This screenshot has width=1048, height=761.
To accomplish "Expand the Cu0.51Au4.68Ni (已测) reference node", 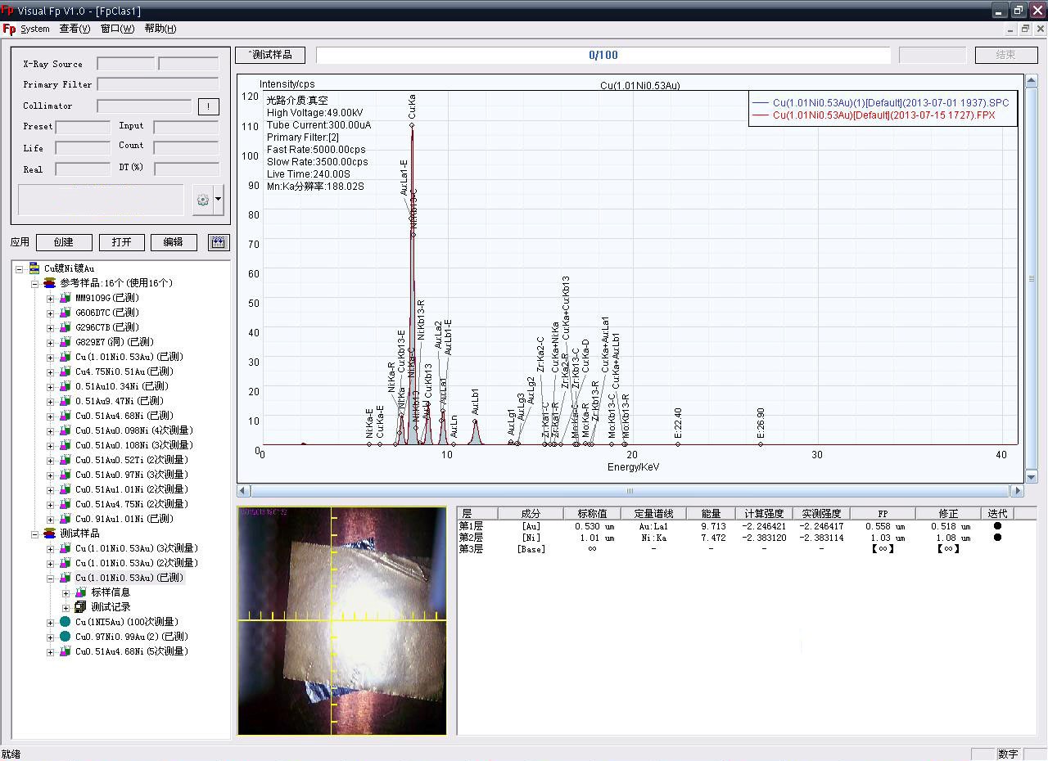I will pyautogui.click(x=50, y=416).
